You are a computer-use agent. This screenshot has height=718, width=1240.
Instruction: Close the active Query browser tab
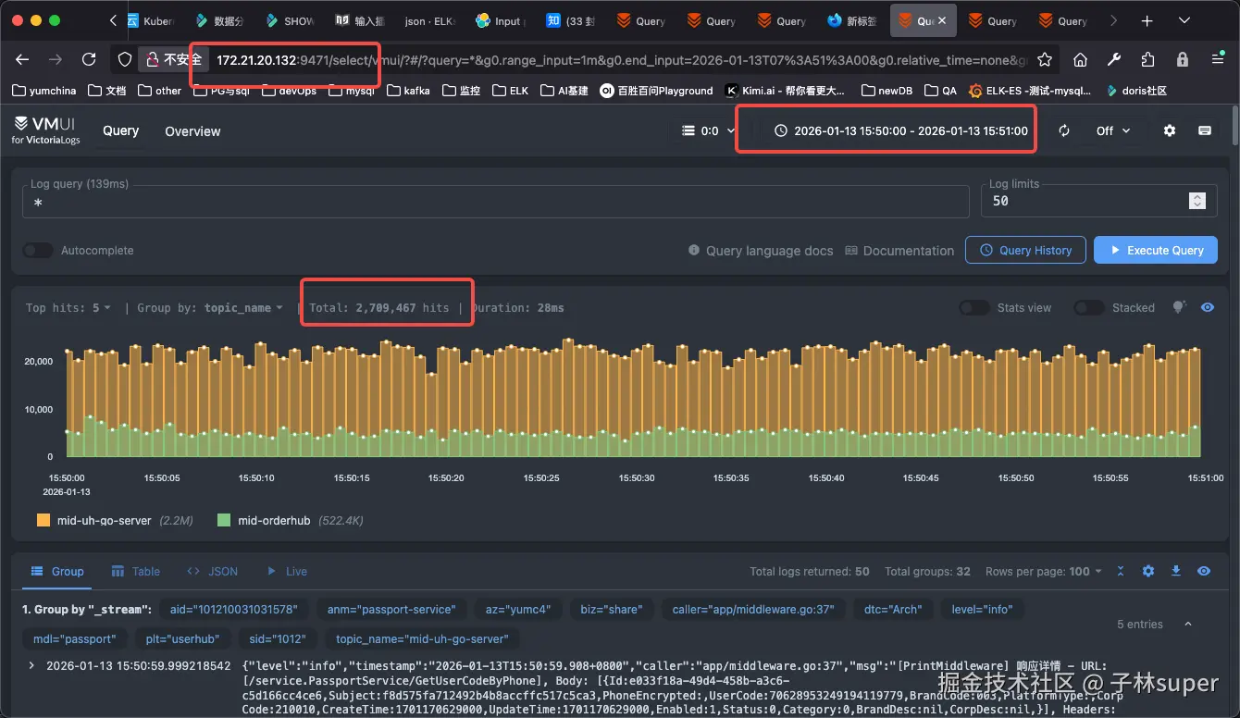942,20
